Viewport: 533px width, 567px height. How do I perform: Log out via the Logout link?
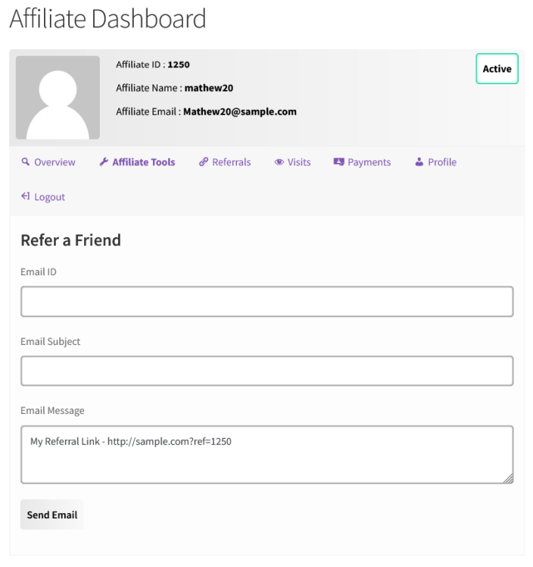coord(50,197)
